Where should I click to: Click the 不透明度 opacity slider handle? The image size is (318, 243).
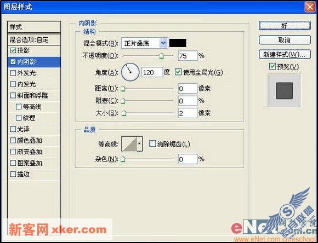(161, 56)
